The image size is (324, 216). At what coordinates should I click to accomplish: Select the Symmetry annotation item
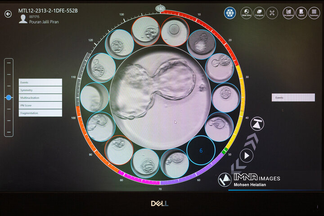[x=40, y=90]
